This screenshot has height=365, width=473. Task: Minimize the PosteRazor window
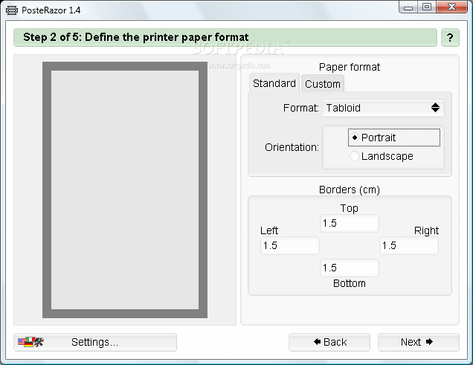pyautogui.click(x=408, y=7)
